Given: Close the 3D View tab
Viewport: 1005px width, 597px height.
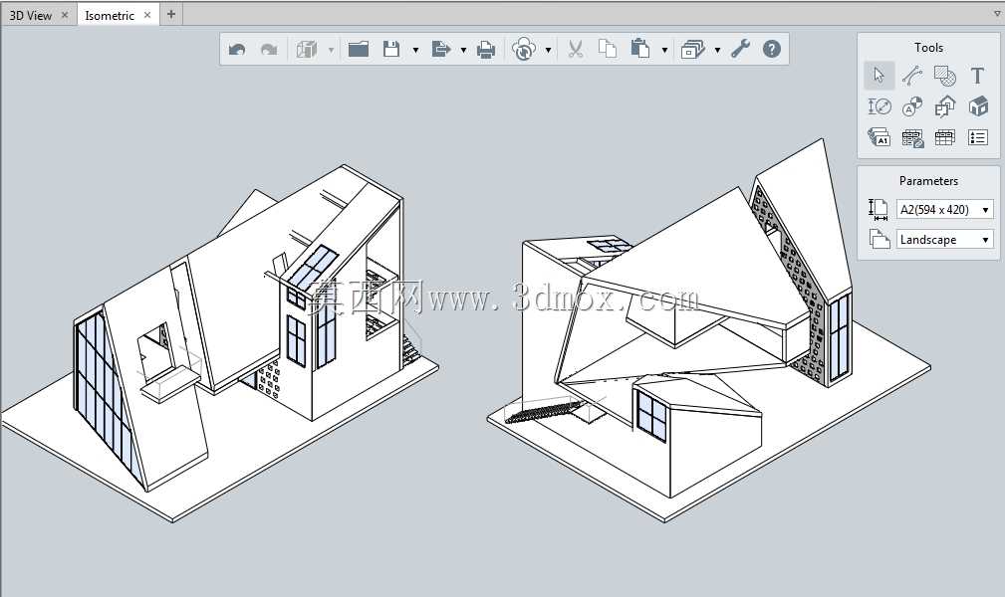Looking at the screenshot, I should pos(65,15).
